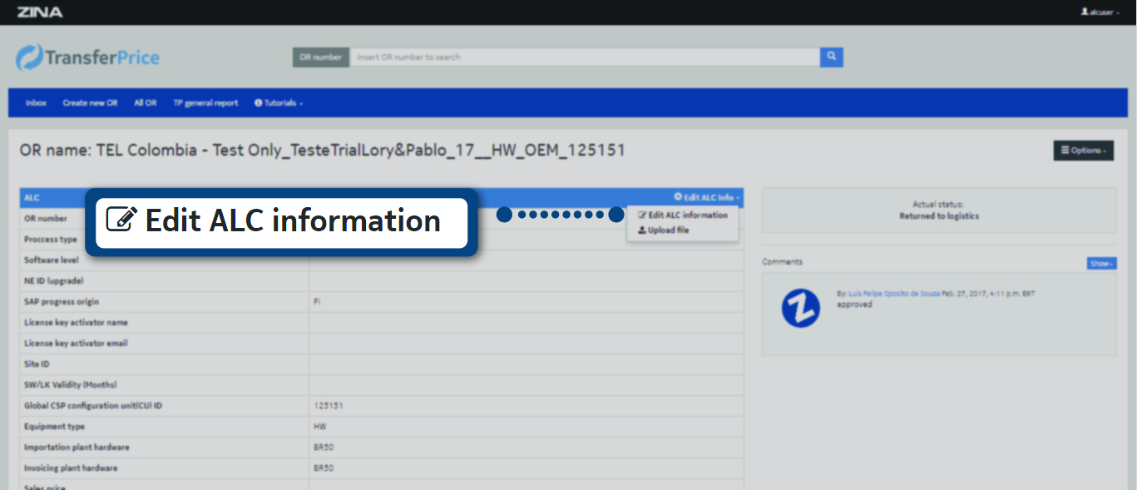Open Create new OR page
Image resolution: width=1137 pixels, height=490 pixels.
[x=90, y=103]
